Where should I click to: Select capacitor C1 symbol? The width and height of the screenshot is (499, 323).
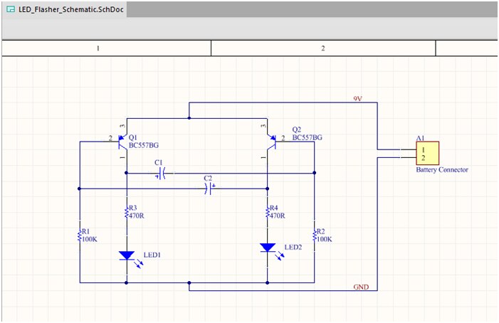coord(162,174)
